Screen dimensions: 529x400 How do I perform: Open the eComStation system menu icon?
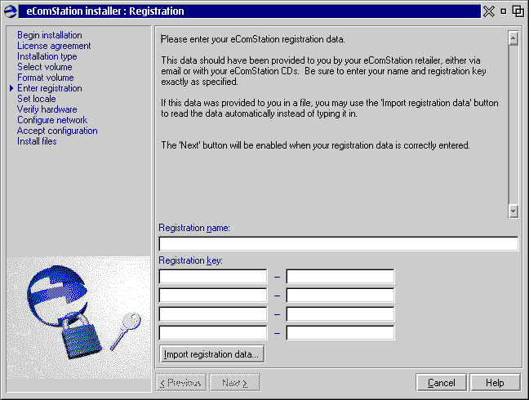coord(11,11)
